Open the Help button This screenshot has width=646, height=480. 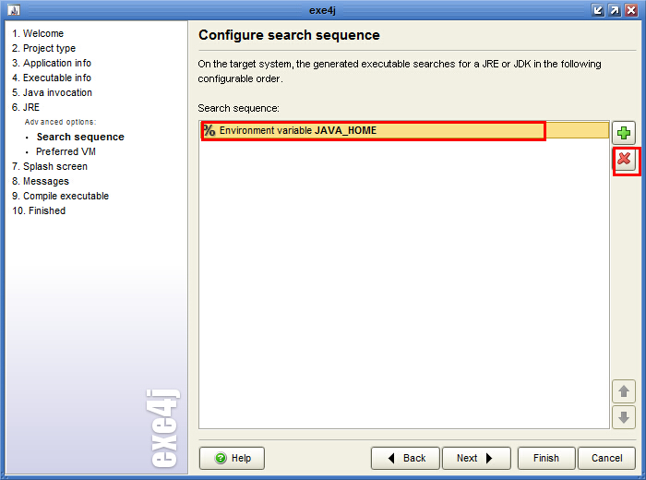[232, 458]
